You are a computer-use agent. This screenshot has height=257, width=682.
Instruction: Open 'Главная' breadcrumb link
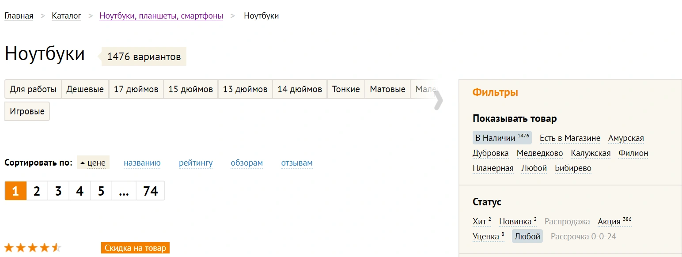pyautogui.click(x=19, y=16)
